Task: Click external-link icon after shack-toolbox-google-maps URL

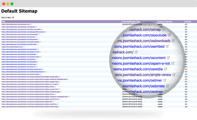Action: click(60, 82)
